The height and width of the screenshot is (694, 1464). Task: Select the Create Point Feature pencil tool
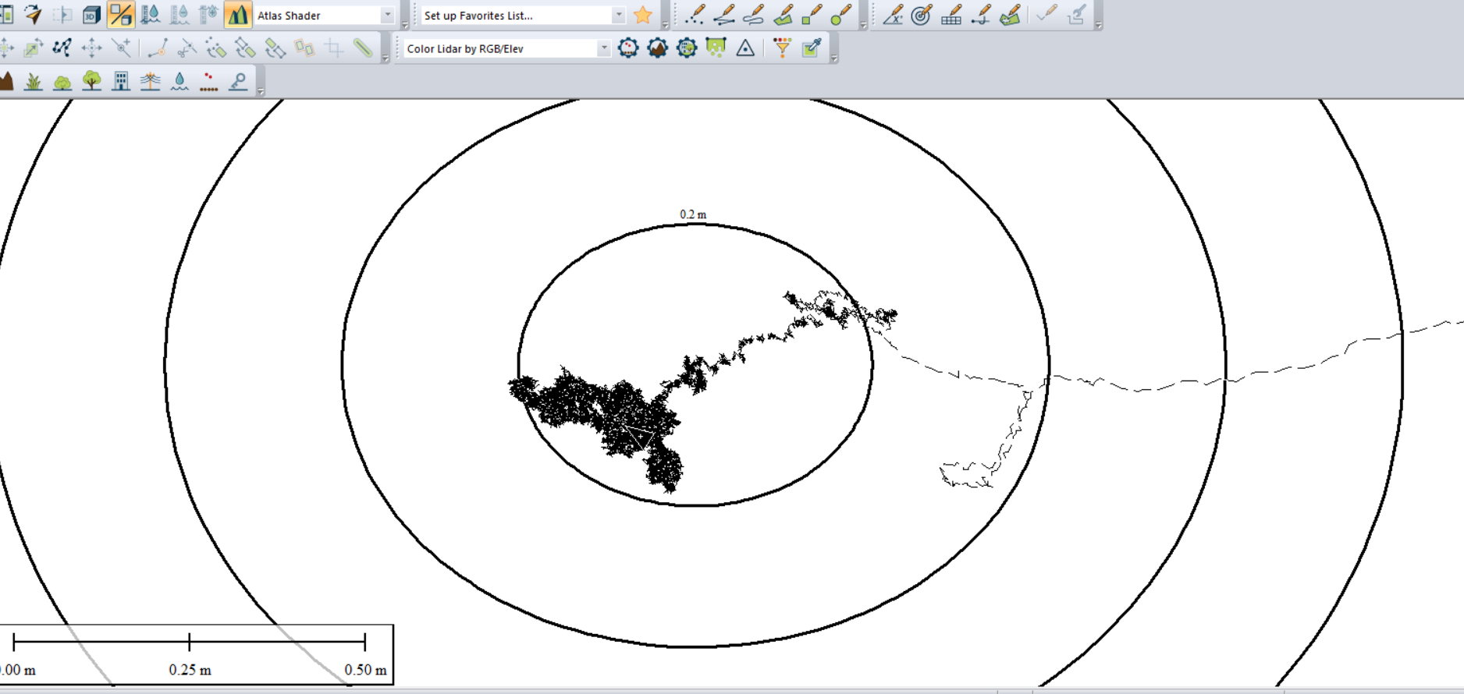point(694,15)
